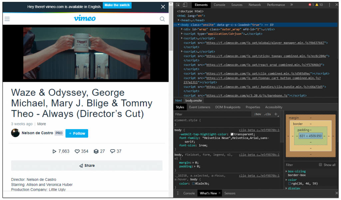
Task: Open the Sources tab
Action: coord(237,5)
